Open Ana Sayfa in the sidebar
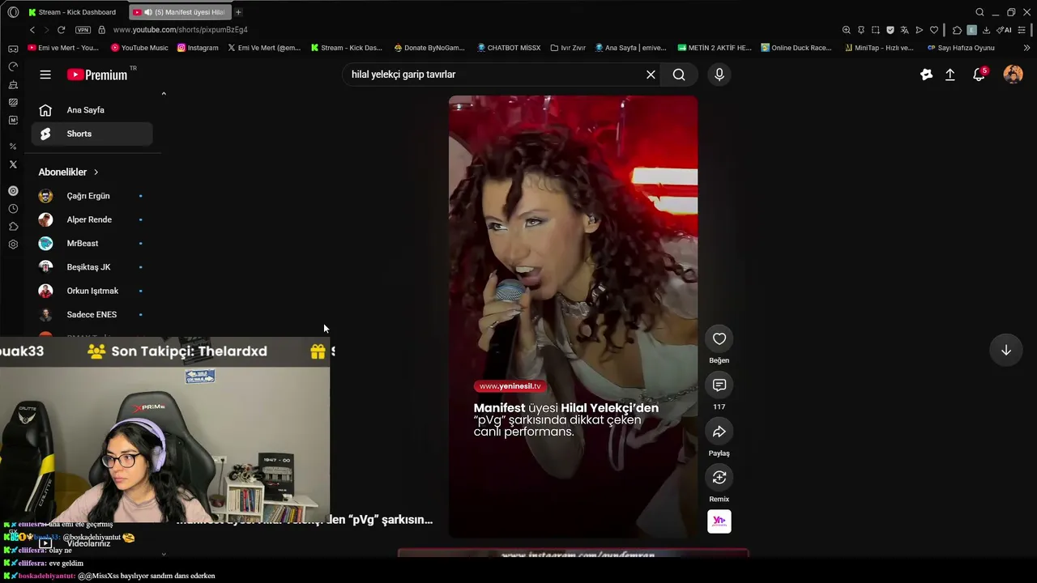The width and height of the screenshot is (1037, 583). [x=92, y=110]
